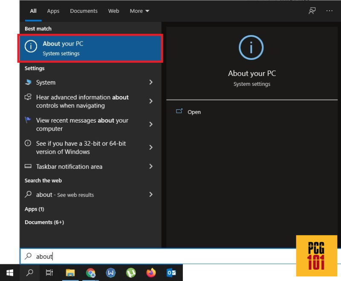This screenshot has width=341, height=281.
Task: Open File Explorer from the taskbar
Action: pyautogui.click(x=70, y=272)
